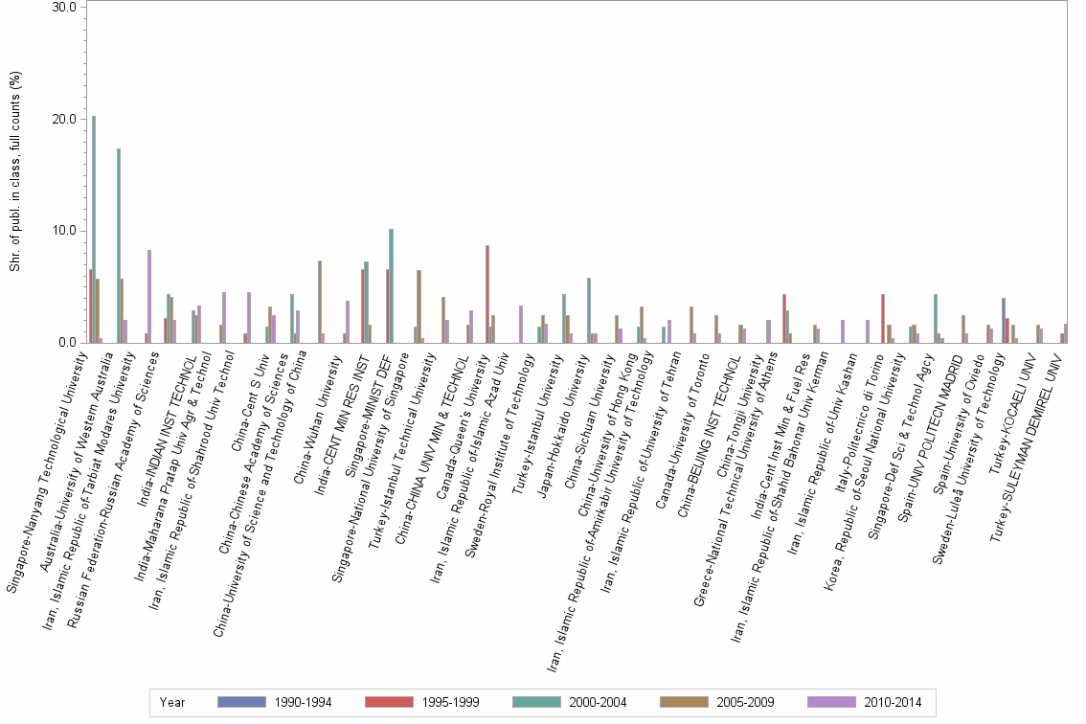The width and height of the screenshot is (1086, 724).
Task: Click the 2005-2009 legend text label
Action: coord(743,702)
